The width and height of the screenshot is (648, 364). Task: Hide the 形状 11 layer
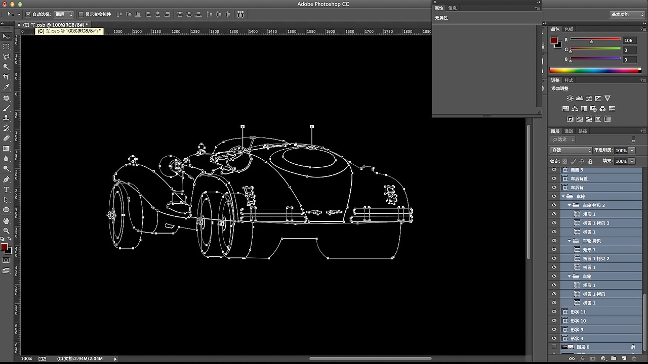click(554, 312)
